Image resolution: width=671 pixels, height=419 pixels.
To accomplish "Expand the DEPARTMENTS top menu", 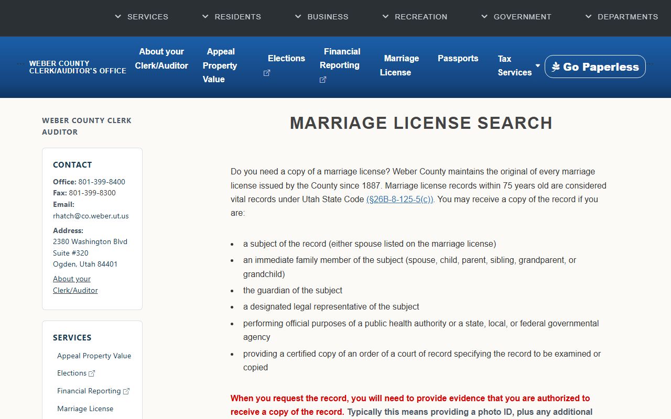I will pyautogui.click(x=622, y=17).
